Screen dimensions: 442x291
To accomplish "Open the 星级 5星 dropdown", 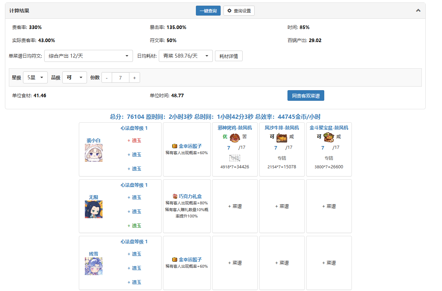I will 35,77.
